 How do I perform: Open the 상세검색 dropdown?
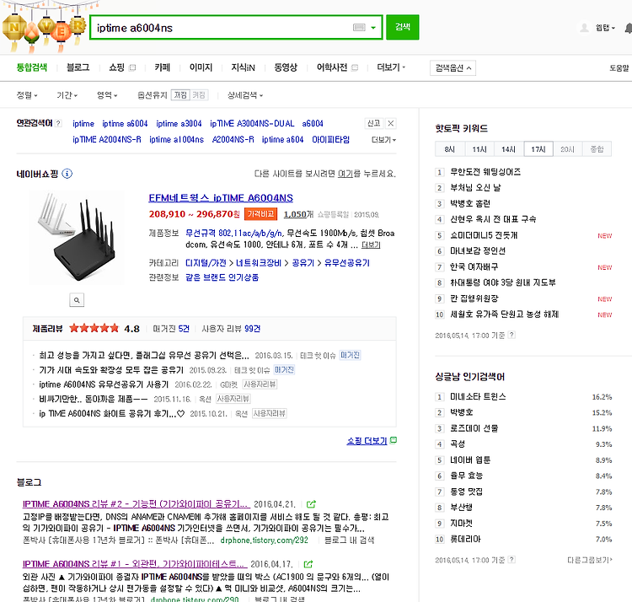(245, 95)
